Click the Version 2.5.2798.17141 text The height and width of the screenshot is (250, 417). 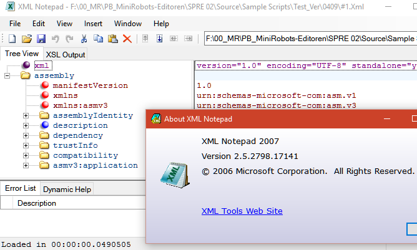click(250, 156)
